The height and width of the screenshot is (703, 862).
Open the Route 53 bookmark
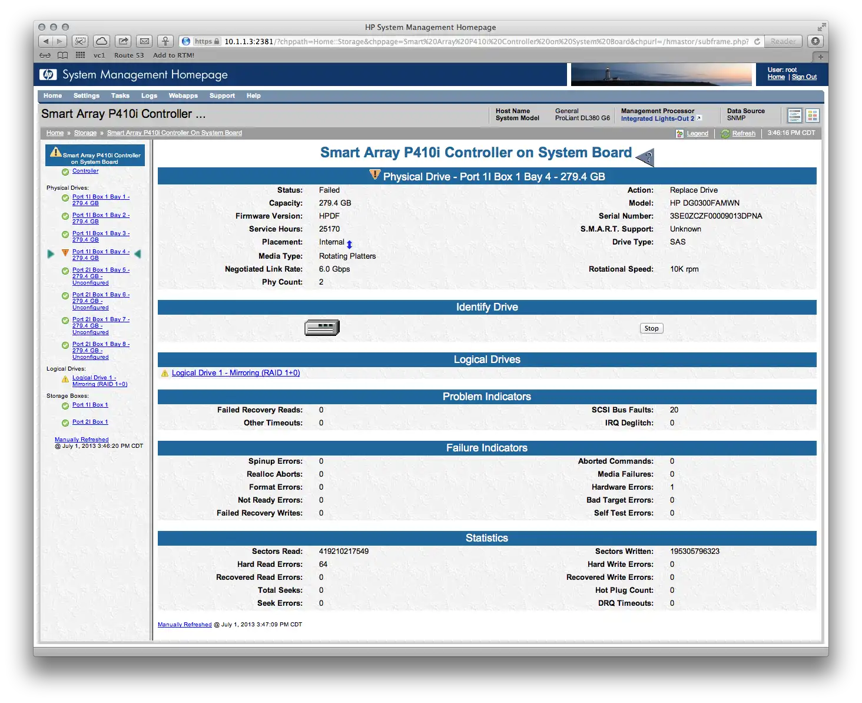coord(129,55)
